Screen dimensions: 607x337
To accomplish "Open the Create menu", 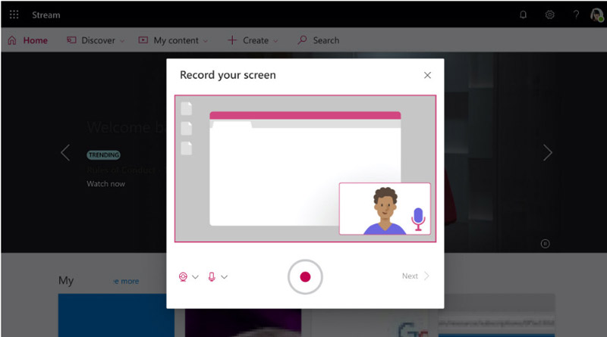I will (x=253, y=40).
